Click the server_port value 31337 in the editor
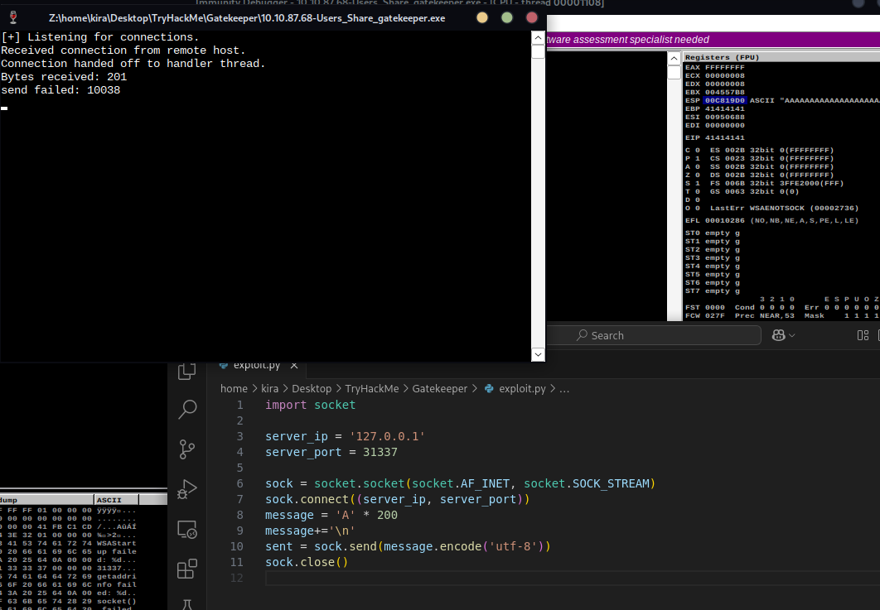 click(x=380, y=452)
